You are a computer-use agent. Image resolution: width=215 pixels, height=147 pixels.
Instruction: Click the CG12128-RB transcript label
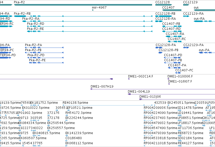(165, 14)
